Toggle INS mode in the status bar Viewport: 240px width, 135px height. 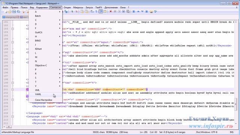pyautogui.click(x=232, y=132)
